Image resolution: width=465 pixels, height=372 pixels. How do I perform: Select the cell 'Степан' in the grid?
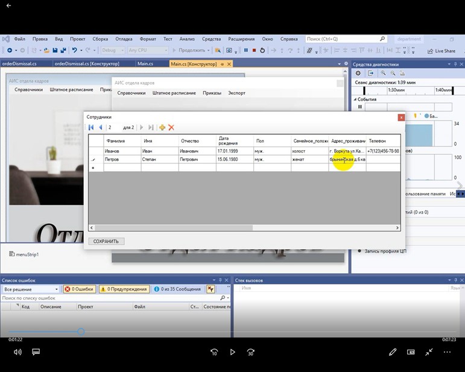(160, 159)
